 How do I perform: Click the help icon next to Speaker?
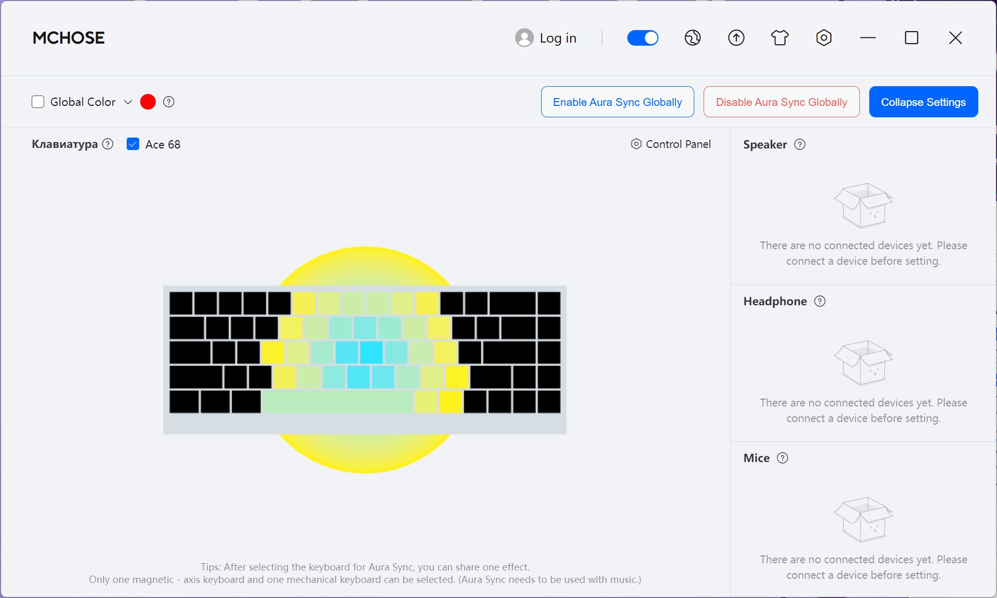pyautogui.click(x=800, y=144)
